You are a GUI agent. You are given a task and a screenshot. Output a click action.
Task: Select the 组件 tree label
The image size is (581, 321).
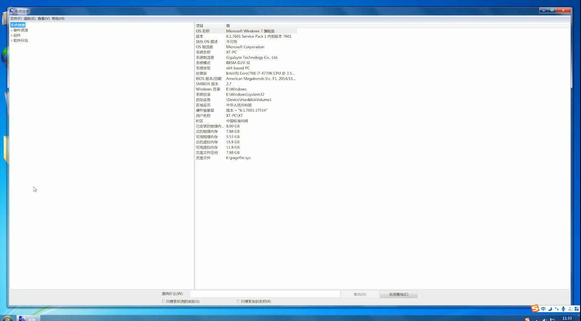point(17,36)
